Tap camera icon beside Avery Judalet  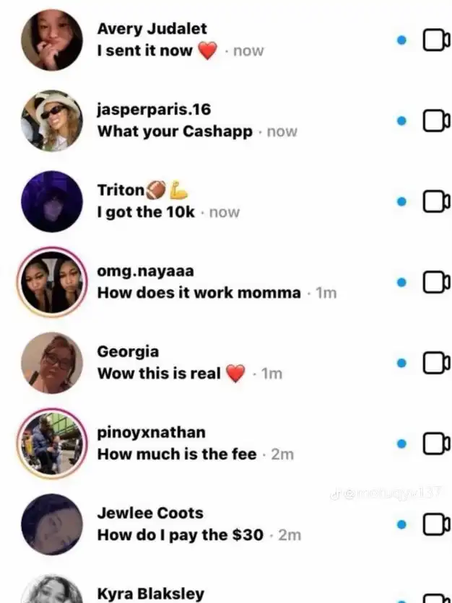coord(437,40)
